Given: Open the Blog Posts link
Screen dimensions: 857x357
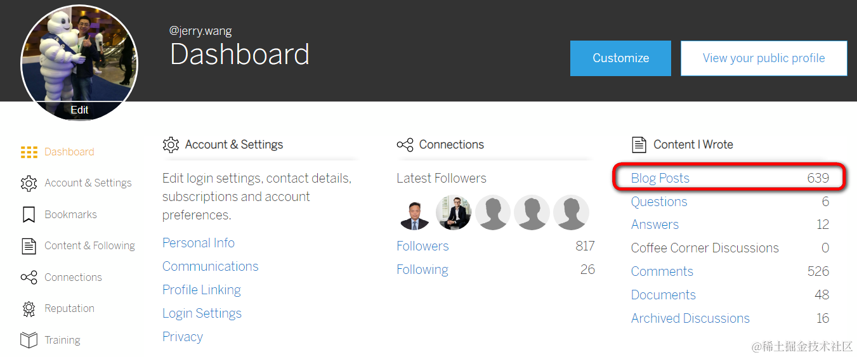Looking at the screenshot, I should 660,178.
